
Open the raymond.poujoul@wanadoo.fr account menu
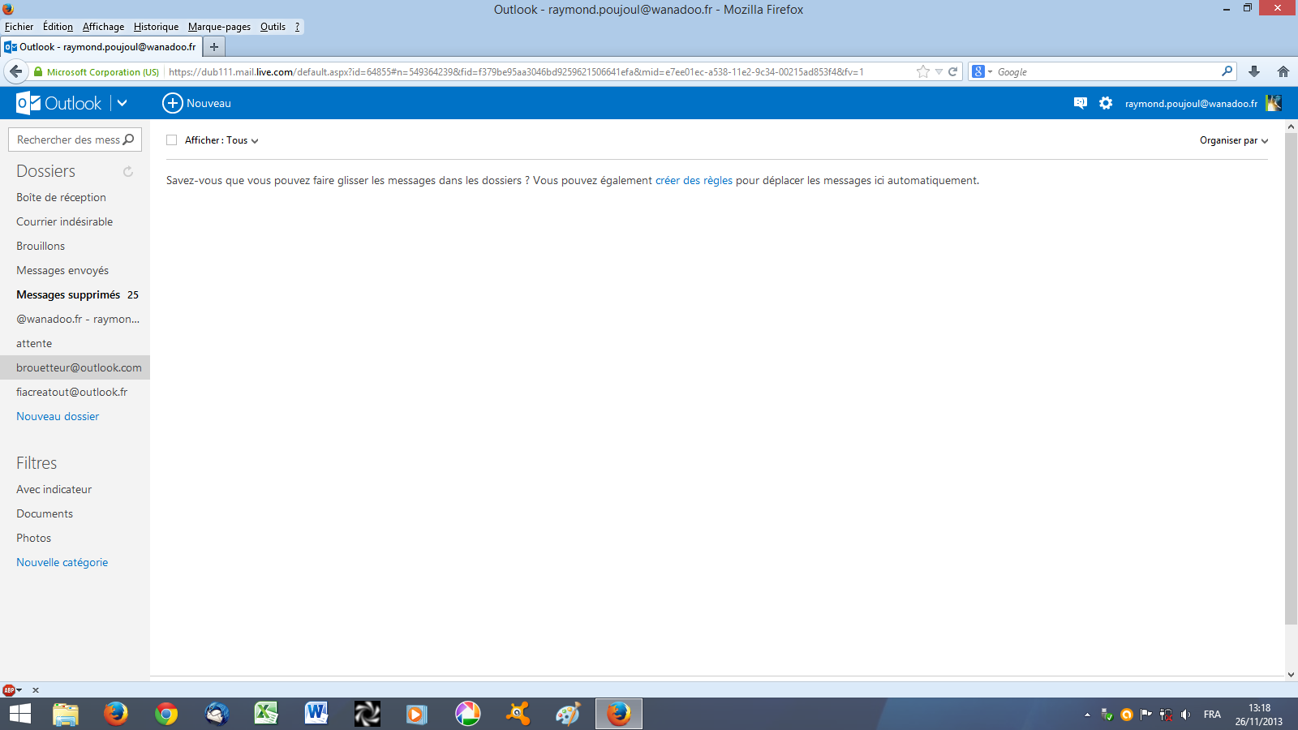coord(1191,104)
